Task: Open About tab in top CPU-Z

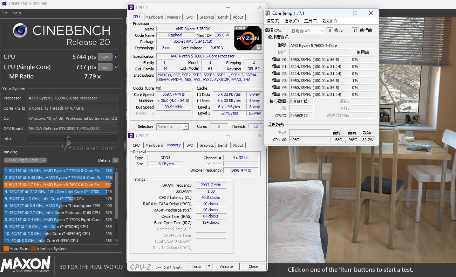Action: (x=238, y=17)
